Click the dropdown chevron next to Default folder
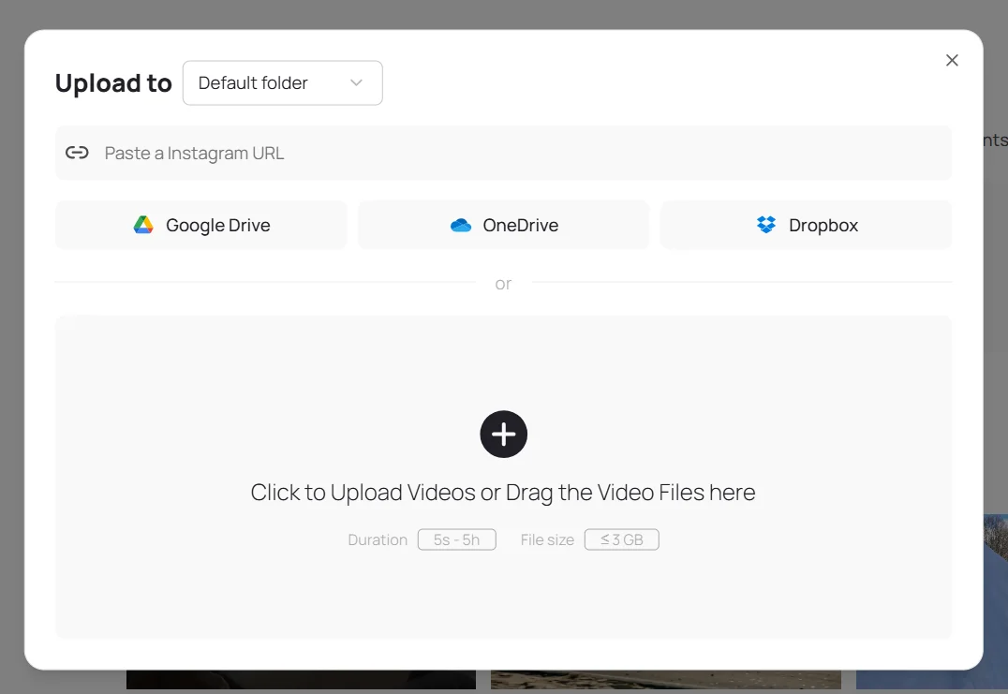Screen dimensions: 1008x694 [356, 82]
